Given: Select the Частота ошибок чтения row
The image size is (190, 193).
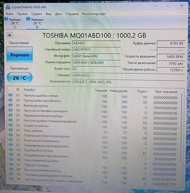Looking at the screenshot, I should click(x=94, y=96).
